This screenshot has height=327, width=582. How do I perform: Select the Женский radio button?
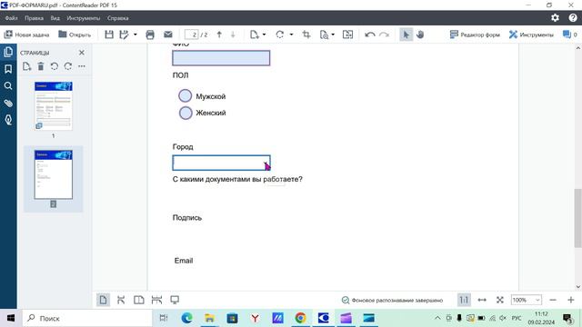(x=186, y=113)
